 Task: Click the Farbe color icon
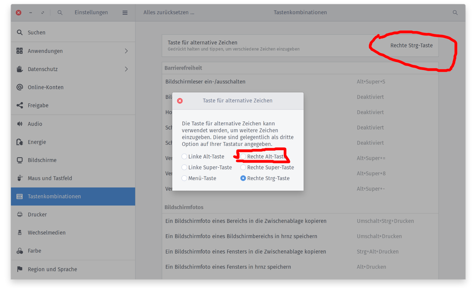pyautogui.click(x=20, y=251)
